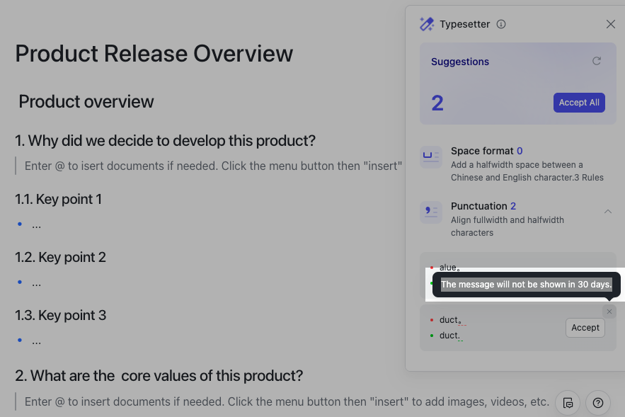This screenshot has height=417, width=625.
Task: Close the Typesetter panel
Action: click(611, 24)
